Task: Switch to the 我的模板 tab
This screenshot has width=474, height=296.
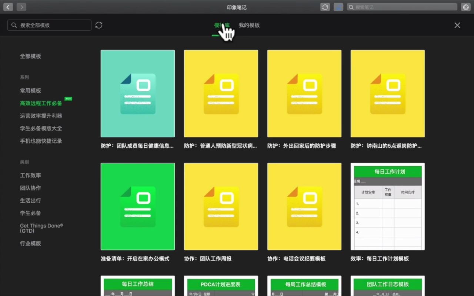Action: tap(250, 25)
